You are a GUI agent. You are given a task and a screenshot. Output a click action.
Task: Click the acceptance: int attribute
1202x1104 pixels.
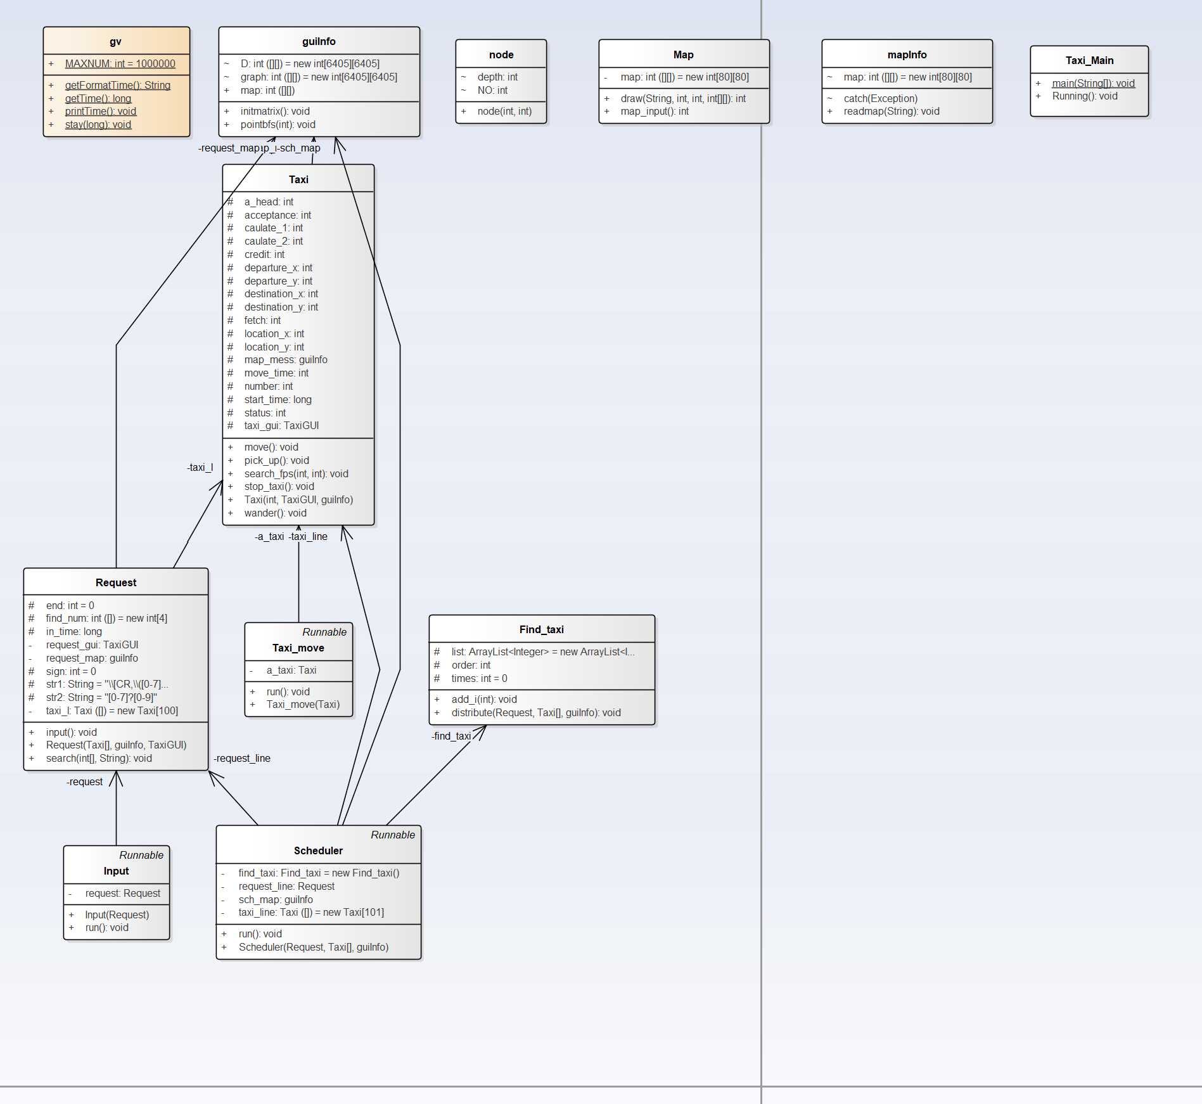coord(278,215)
